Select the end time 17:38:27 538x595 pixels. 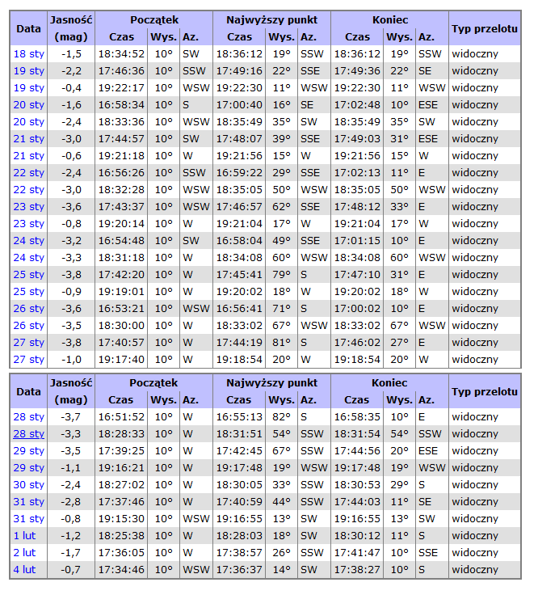coord(357,570)
